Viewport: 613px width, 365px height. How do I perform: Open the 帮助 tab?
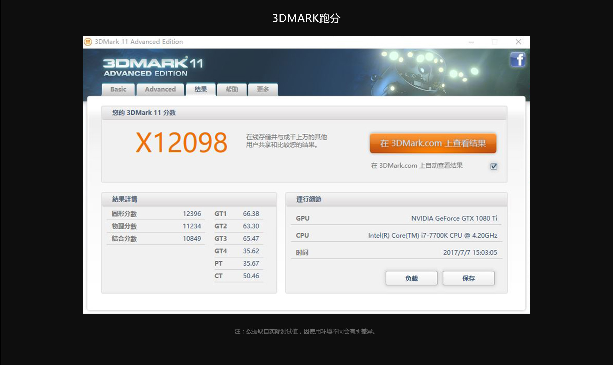pyautogui.click(x=232, y=89)
